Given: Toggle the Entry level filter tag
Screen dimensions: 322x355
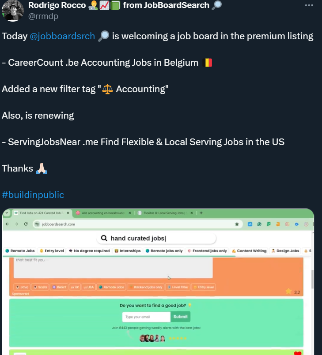Looking at the screenshot, I should click(52, 250).
